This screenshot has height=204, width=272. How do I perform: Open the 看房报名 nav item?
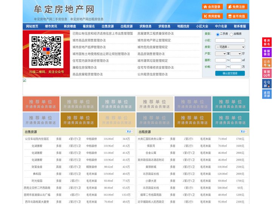pyautogui.click(x=89, y=26)
